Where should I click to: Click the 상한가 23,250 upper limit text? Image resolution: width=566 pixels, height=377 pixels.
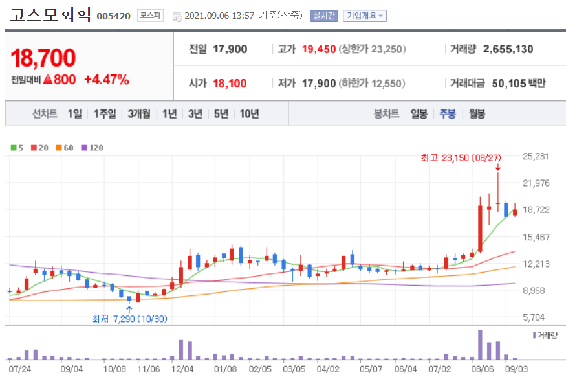(372, 49)
